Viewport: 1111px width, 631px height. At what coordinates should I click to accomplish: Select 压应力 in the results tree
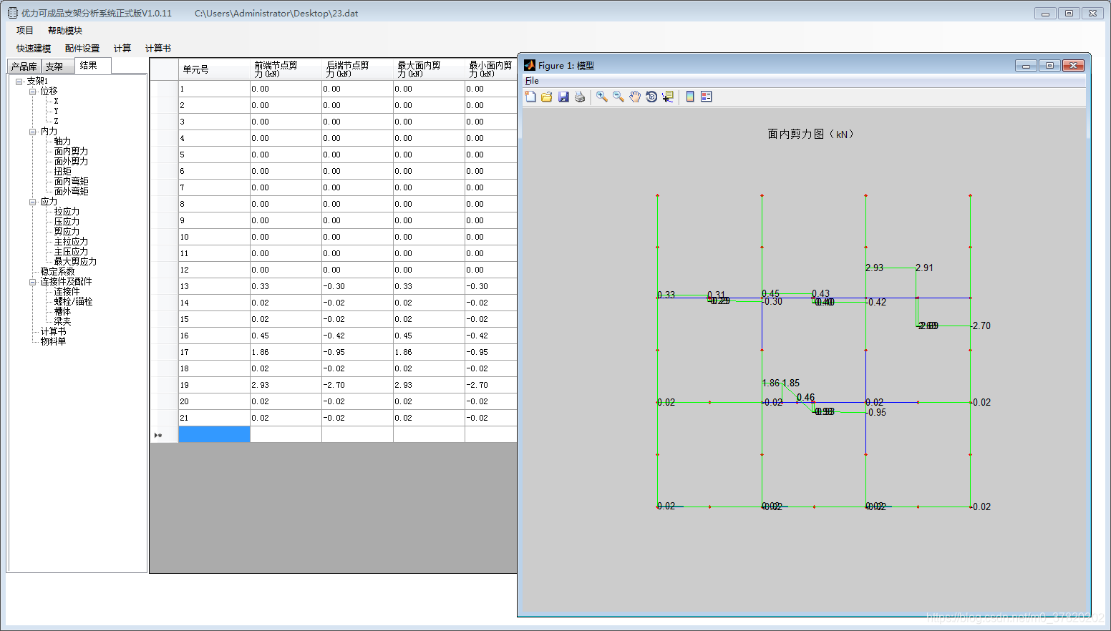(67, 222)
